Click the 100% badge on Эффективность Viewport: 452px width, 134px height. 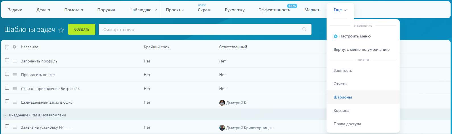pyautogui.click(x=292, y=6)
